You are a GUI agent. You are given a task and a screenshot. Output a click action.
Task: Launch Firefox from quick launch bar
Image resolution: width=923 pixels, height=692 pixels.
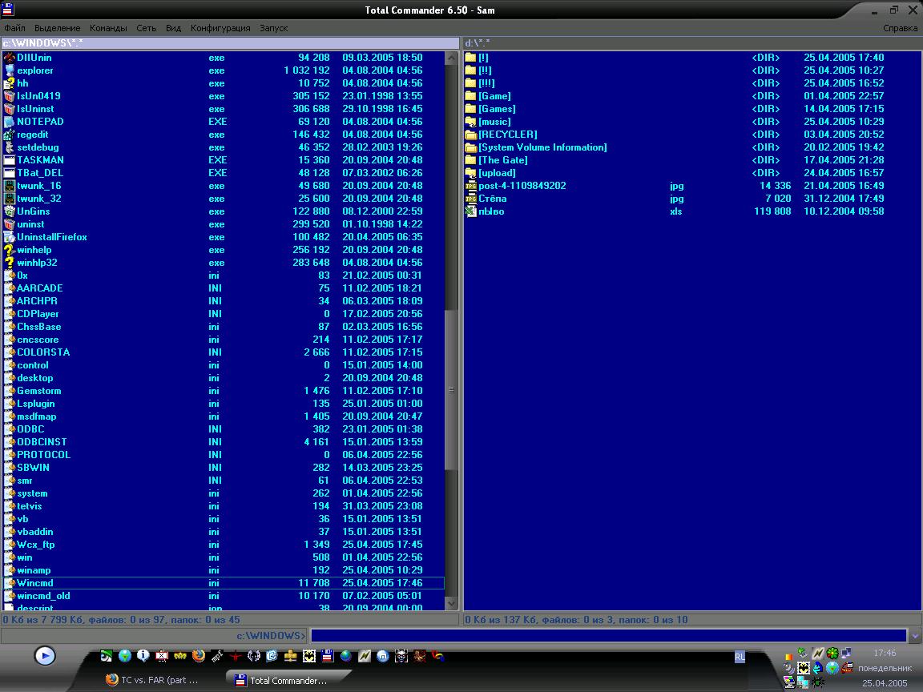(199, 655)
